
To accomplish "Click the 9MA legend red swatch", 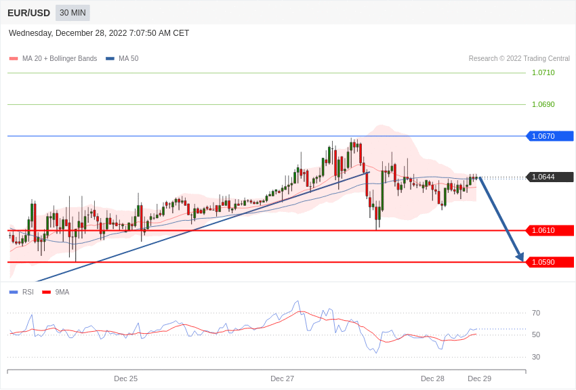I will point(47,292).
